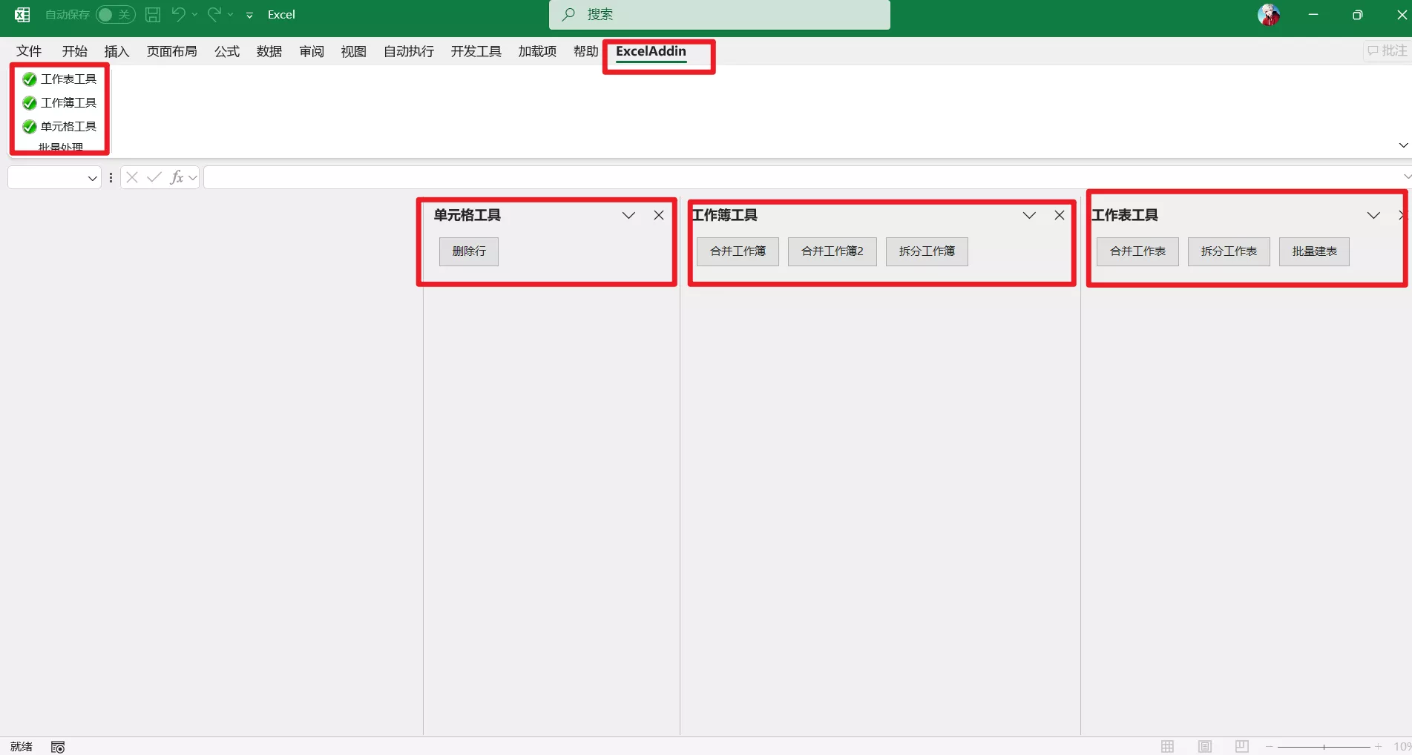Click the user account avatar
The image size is (1412, 755).
pos(1269,15)
